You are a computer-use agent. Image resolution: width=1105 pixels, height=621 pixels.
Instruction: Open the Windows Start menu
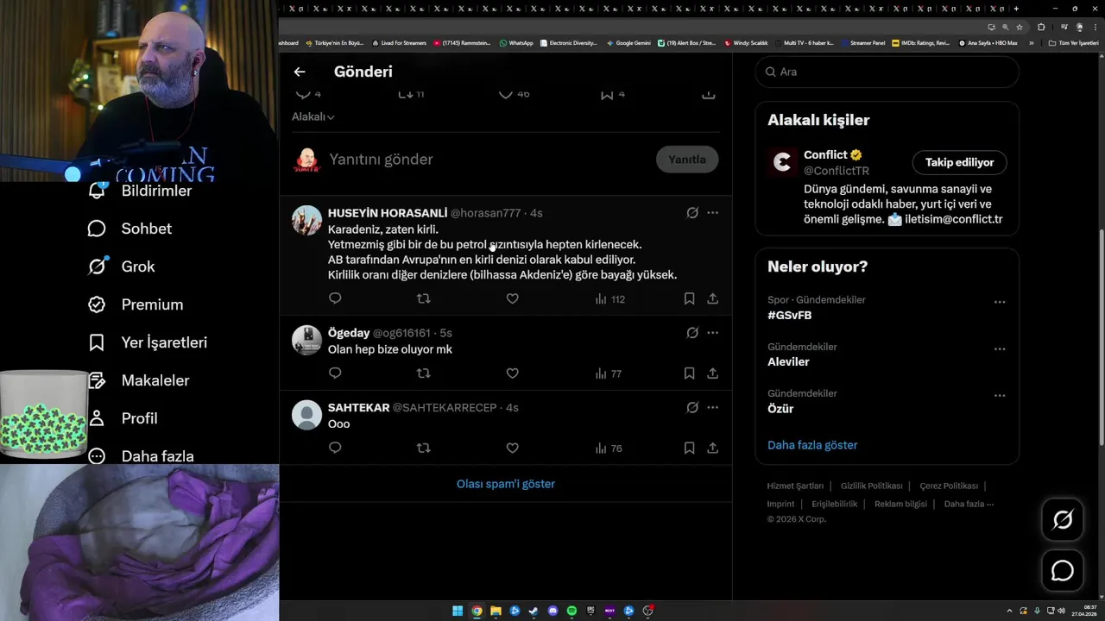click(458, 612)
